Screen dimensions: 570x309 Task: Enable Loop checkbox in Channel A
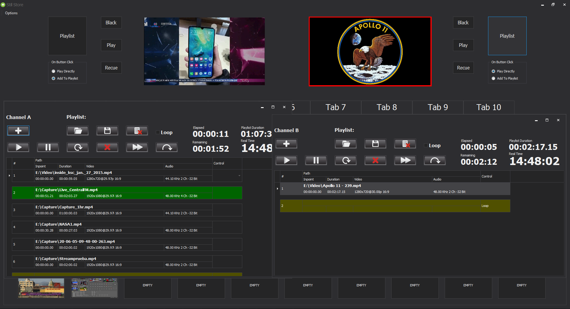click(x=158, y=132)
